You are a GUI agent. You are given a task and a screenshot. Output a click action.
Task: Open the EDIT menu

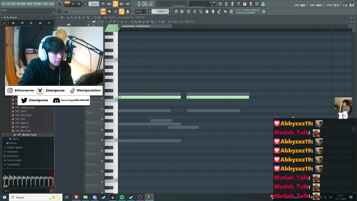[9, 4]
